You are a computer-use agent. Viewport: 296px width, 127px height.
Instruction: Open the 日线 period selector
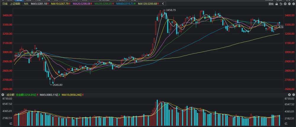5,4
